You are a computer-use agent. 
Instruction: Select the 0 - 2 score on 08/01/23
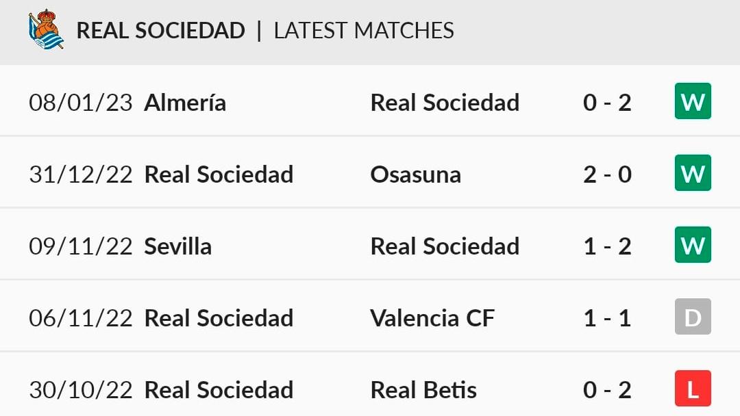tap(607, 102)
